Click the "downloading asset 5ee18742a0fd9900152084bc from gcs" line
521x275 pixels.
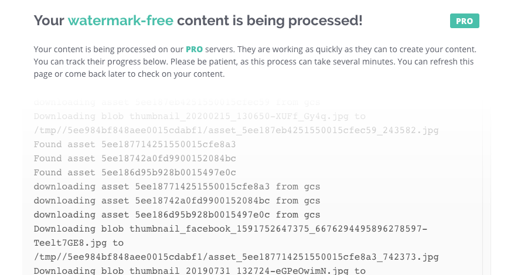177,201
